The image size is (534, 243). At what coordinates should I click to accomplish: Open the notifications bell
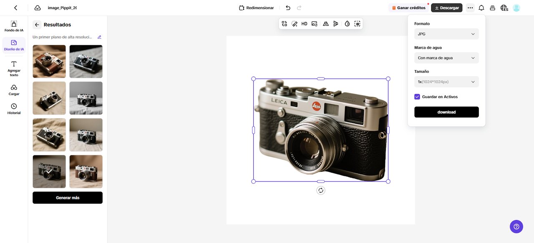(481, 7)
